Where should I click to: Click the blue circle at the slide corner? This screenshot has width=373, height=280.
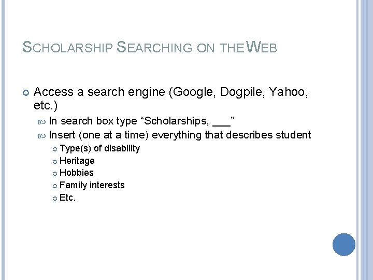click(x=343, y=244)
